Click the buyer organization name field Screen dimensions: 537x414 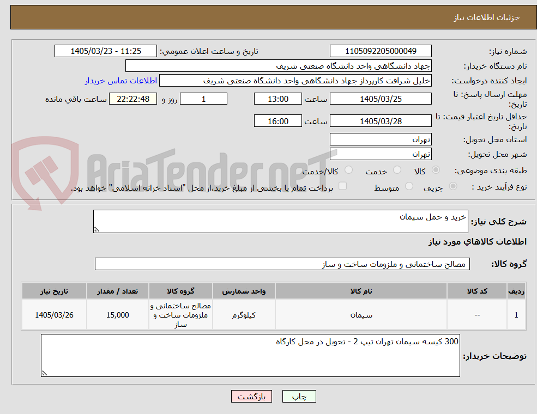tap(279, 66)
